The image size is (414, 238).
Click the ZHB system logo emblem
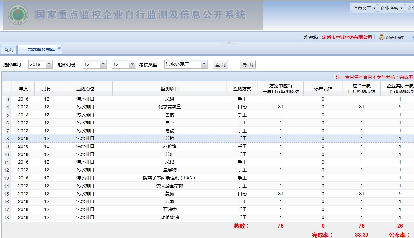(18, 15)
